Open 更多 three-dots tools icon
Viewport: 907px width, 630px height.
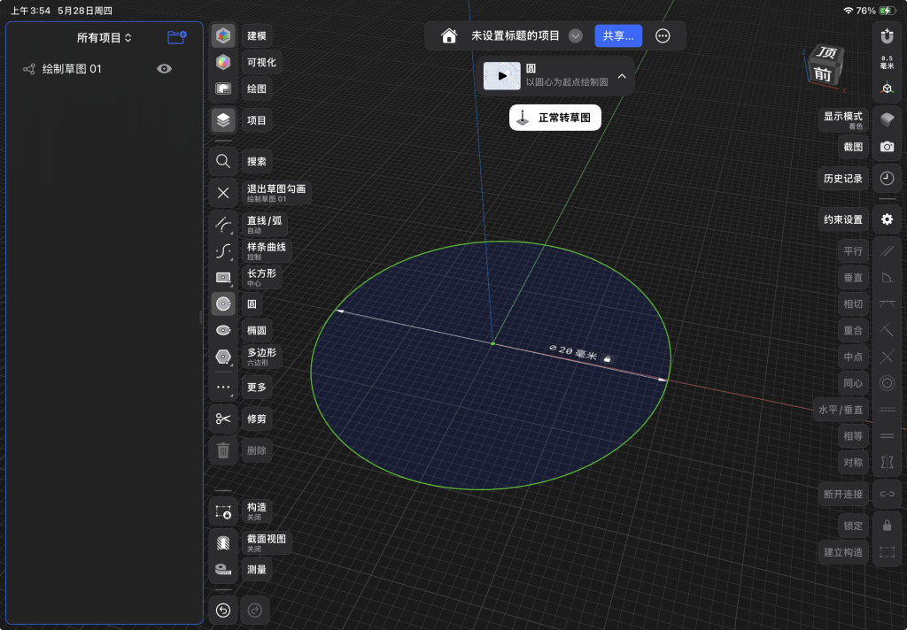pos(223,388)
